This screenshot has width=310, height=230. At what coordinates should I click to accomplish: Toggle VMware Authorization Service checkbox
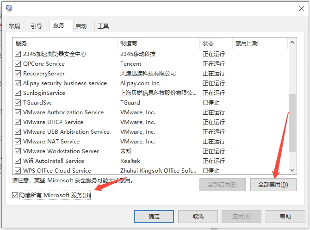[x=18, y=112]
